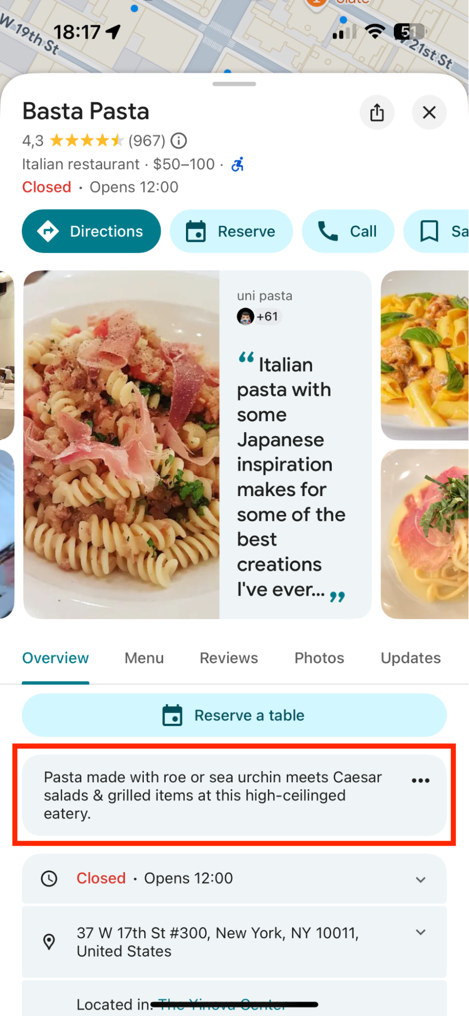Tap the wheelchair accessibility icon
This screenshot has height=1016, width=469.
pos(238,164)
